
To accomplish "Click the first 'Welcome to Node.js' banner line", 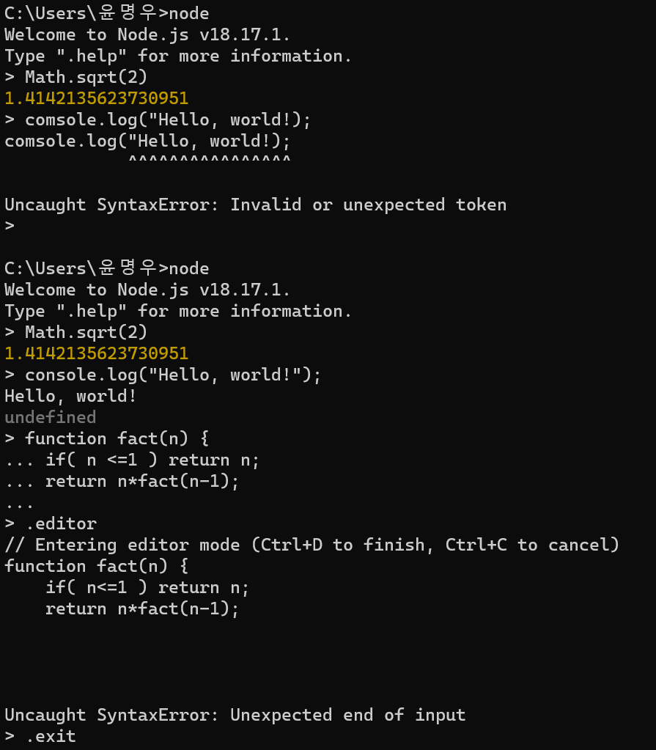I will pyautogui.click(x=147, y=35).
